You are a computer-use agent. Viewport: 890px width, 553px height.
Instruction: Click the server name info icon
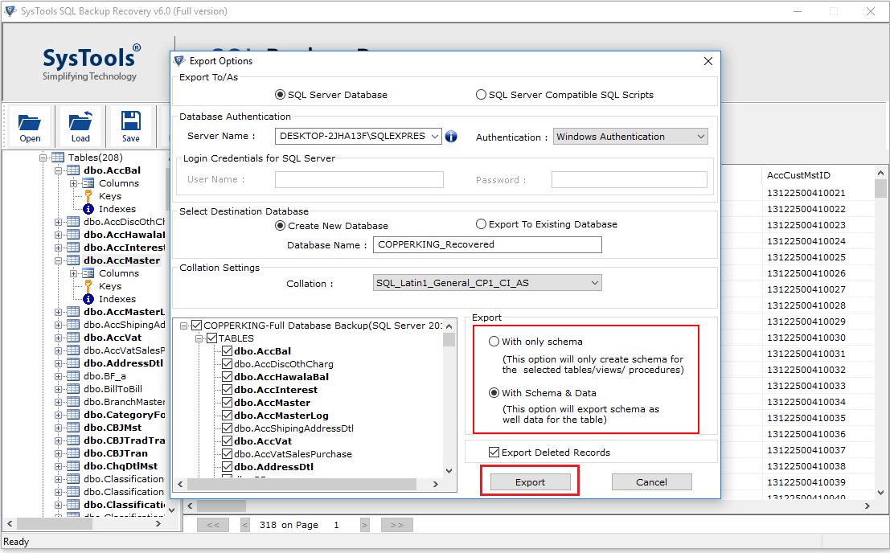click(451, 136)
